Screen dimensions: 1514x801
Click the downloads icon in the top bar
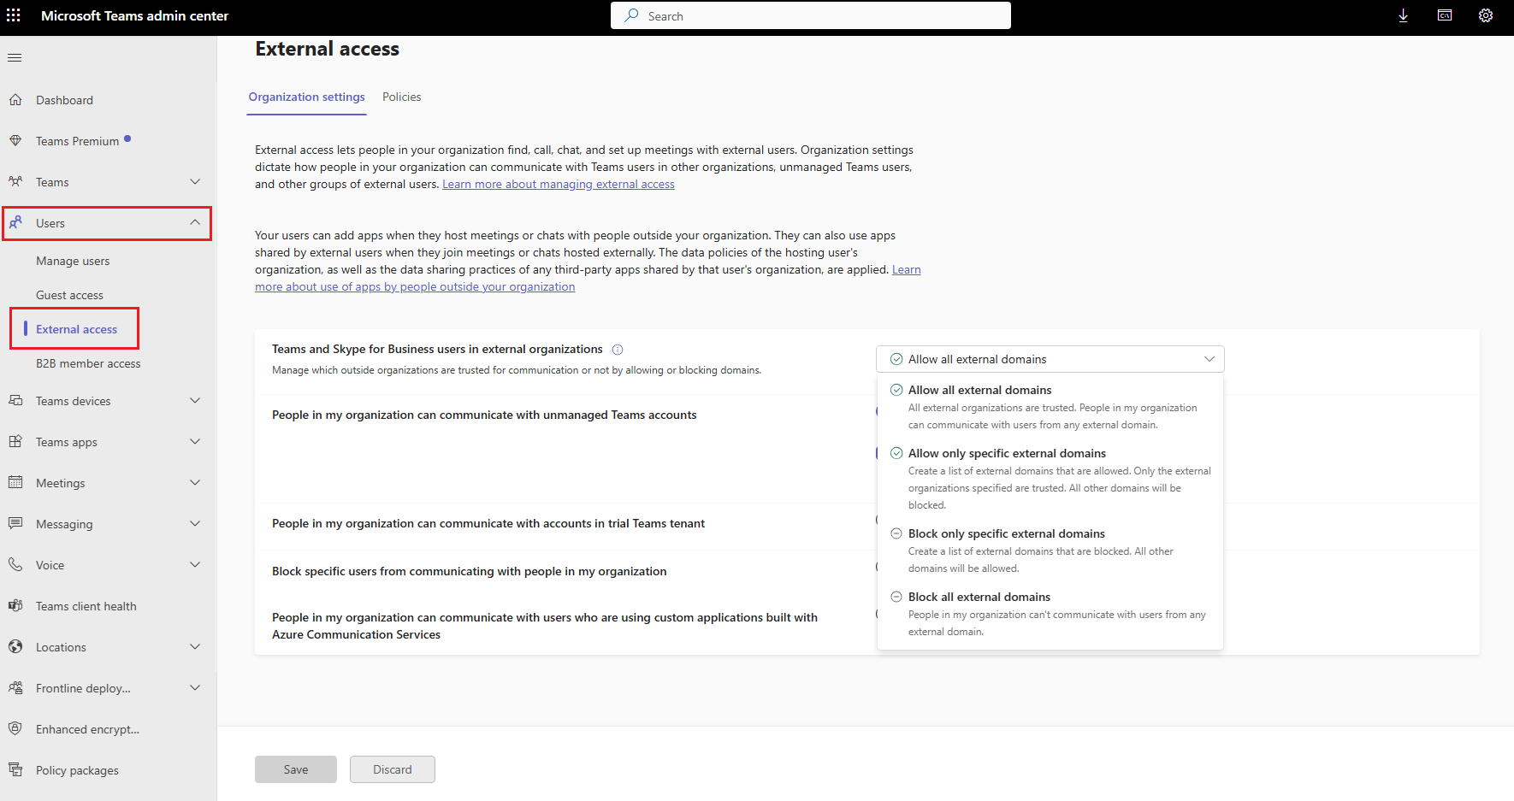tap(1403, 15)
